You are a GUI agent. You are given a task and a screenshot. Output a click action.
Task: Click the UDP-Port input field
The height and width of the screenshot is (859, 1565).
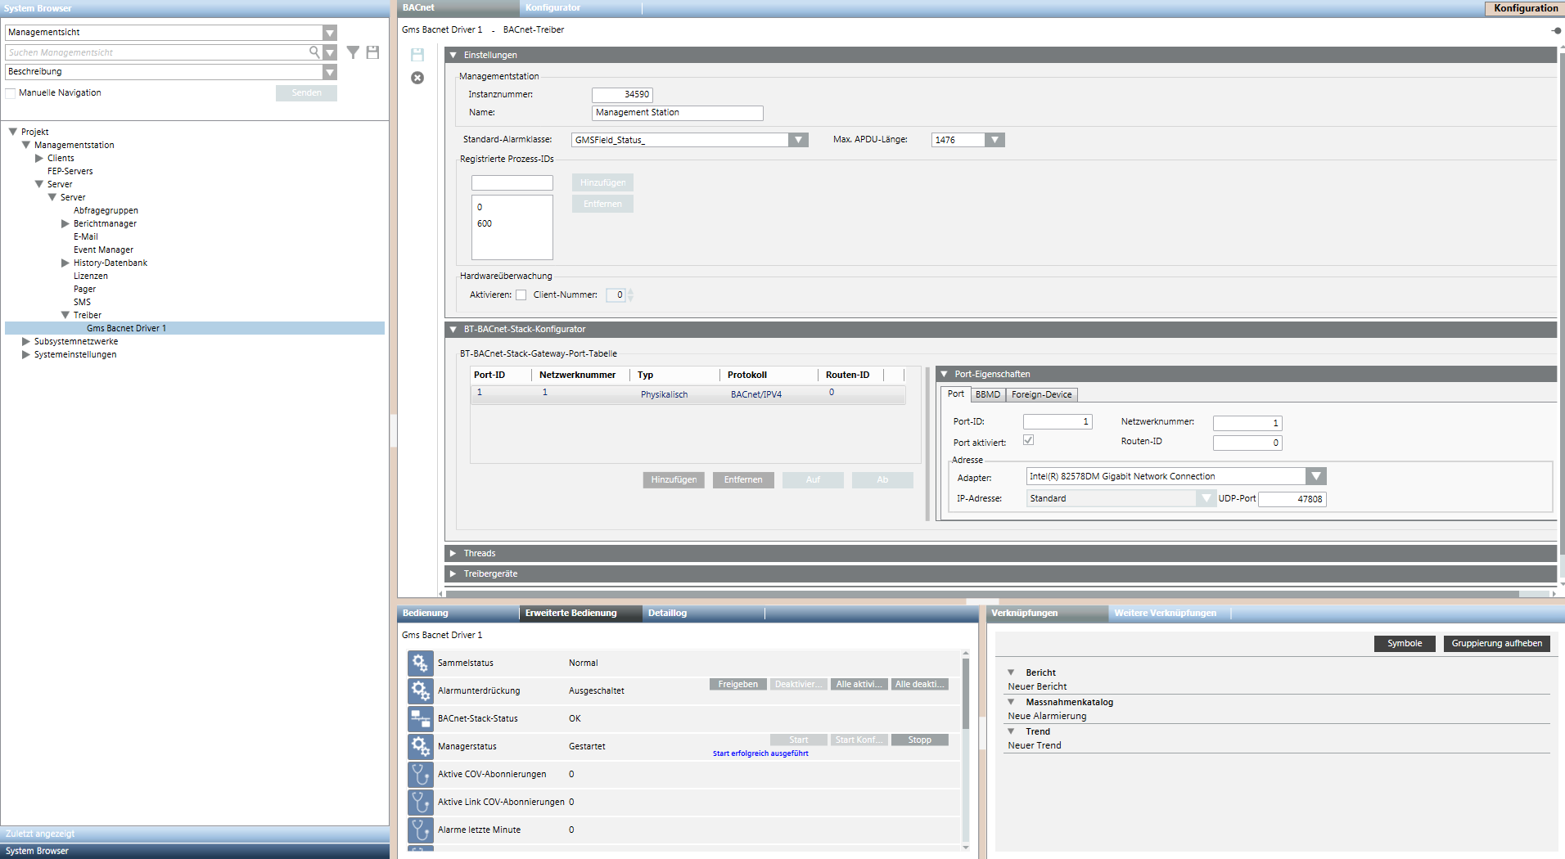tap(1292, 499)
